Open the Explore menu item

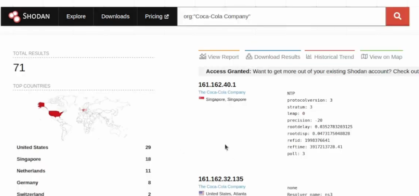pyautogui.click(x=76, y=16)
